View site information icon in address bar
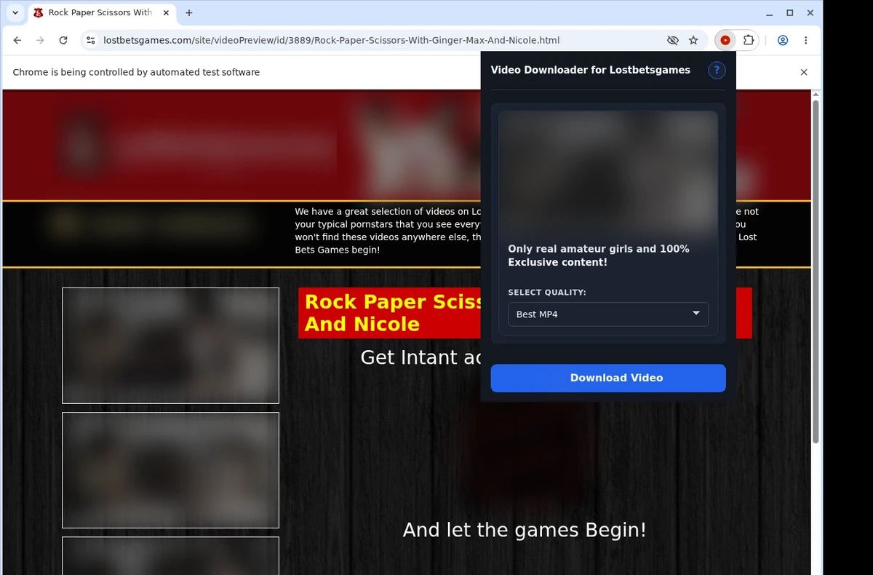The height and width of the screenshot is (575, 873). (90, 40)
